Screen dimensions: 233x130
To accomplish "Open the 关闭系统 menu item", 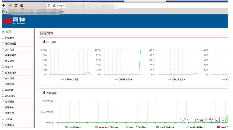I will point(9,125).
